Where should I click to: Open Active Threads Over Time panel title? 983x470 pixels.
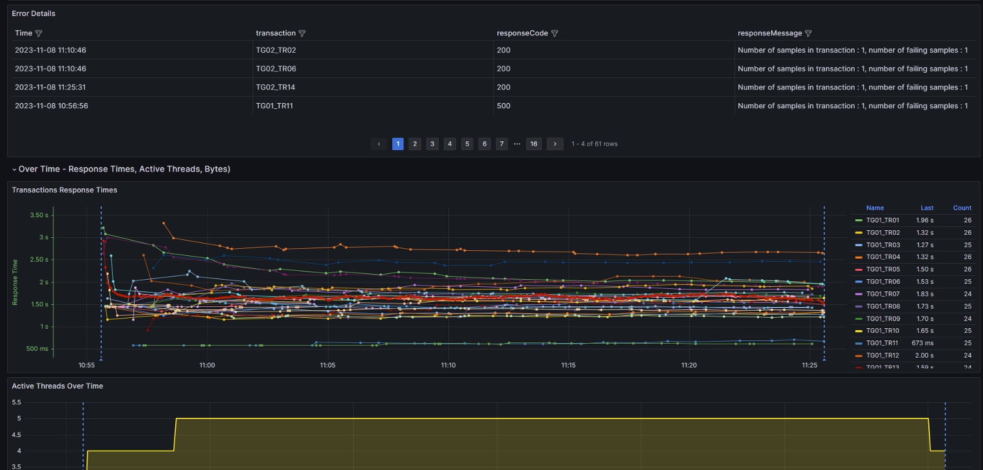(57, 386)
